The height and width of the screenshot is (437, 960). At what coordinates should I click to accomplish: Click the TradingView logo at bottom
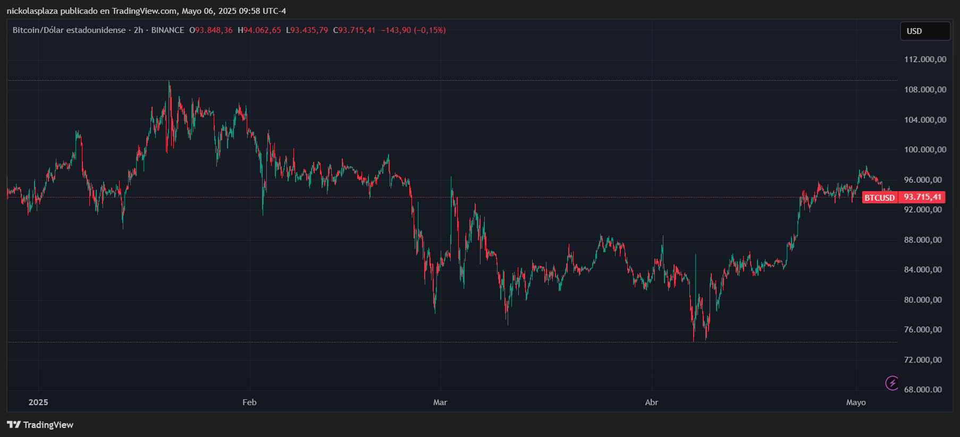[x=40, y=425]
